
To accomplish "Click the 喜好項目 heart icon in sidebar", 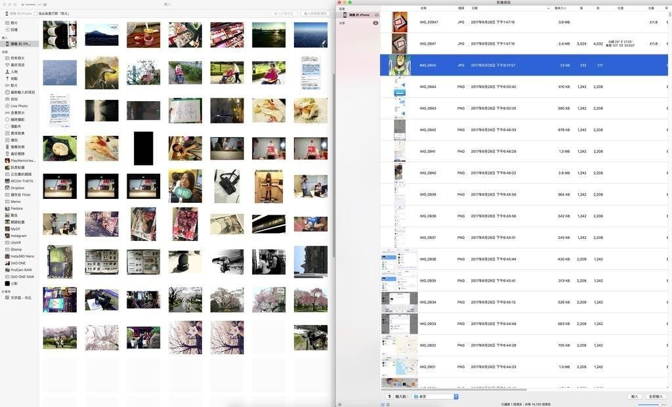I will pos(7,65).
